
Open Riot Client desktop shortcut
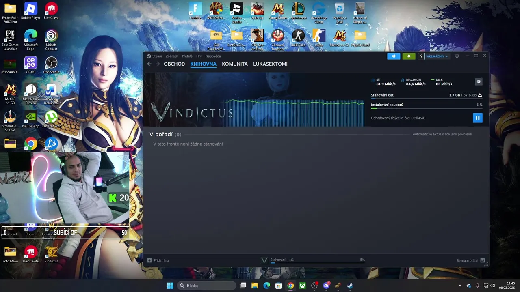point(51,11)
